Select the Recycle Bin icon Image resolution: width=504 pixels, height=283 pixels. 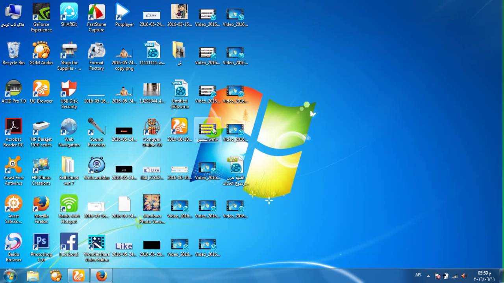[13, 53]
